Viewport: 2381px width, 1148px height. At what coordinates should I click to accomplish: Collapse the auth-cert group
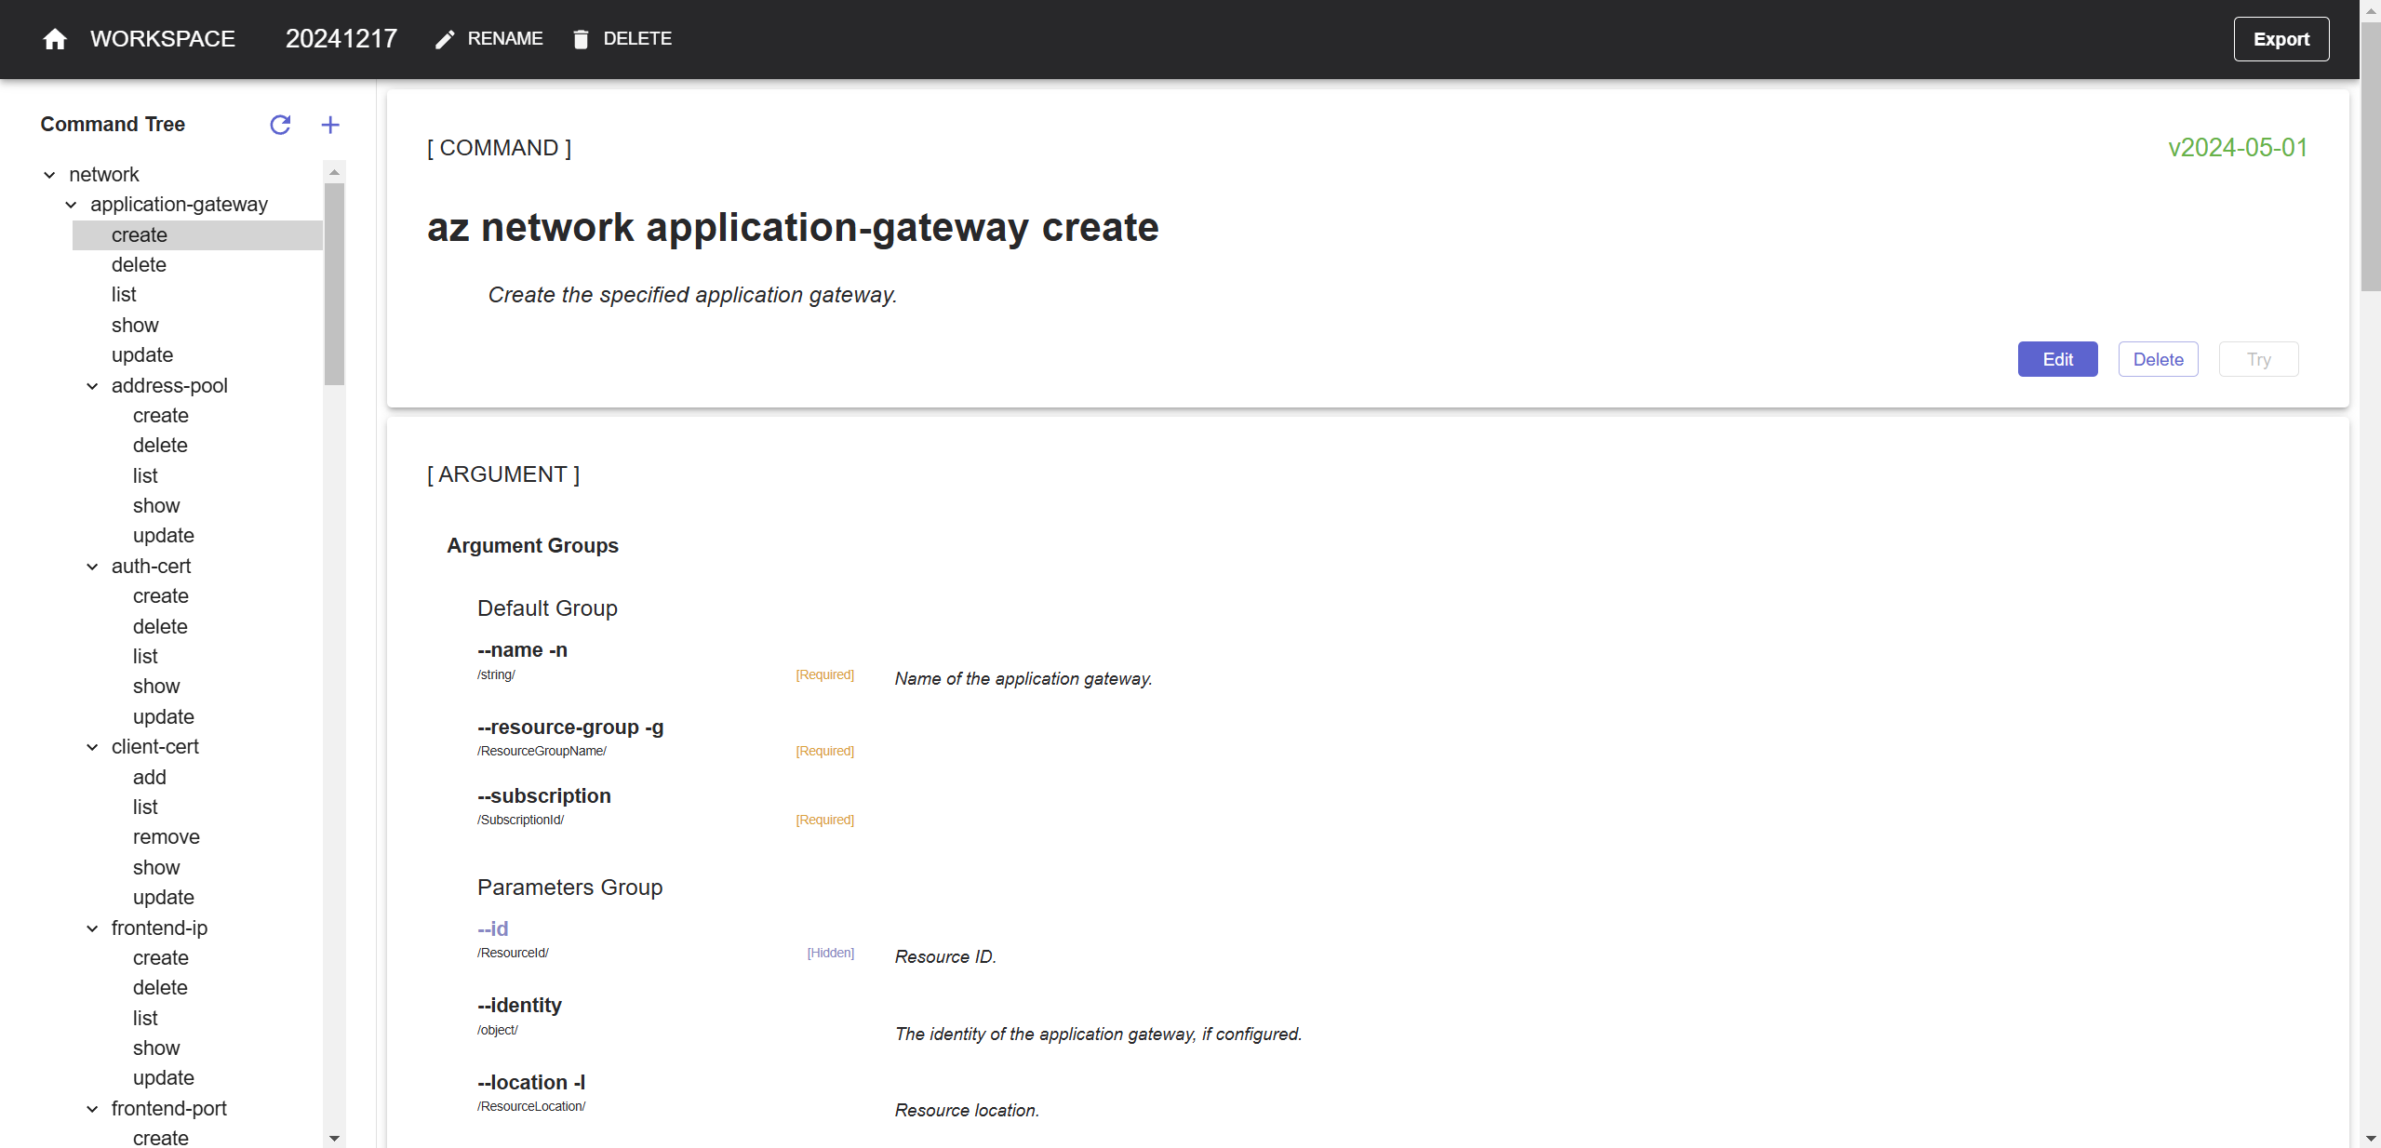coord(92,567)
